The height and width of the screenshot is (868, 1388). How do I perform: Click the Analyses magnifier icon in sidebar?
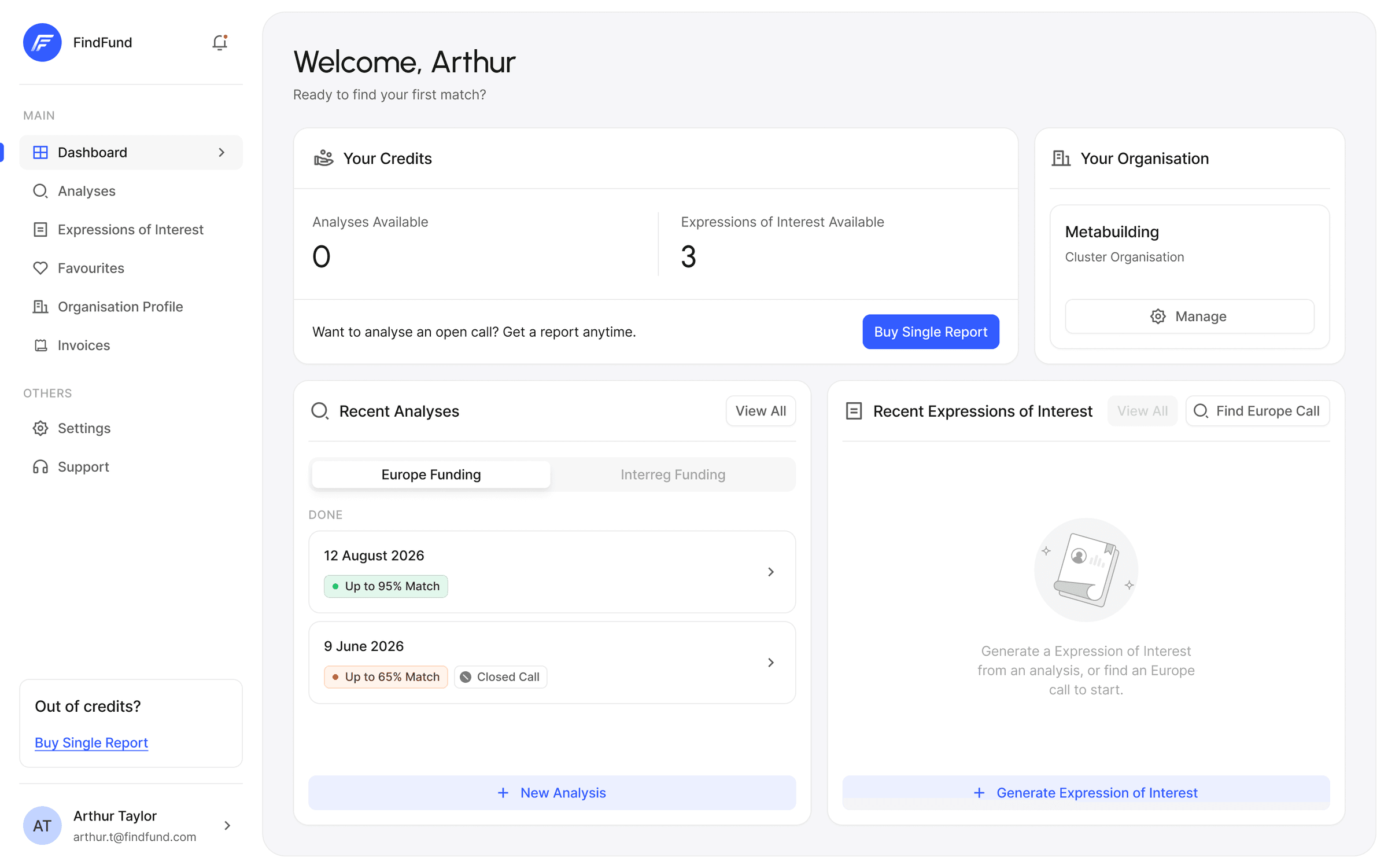click(40, 191)
